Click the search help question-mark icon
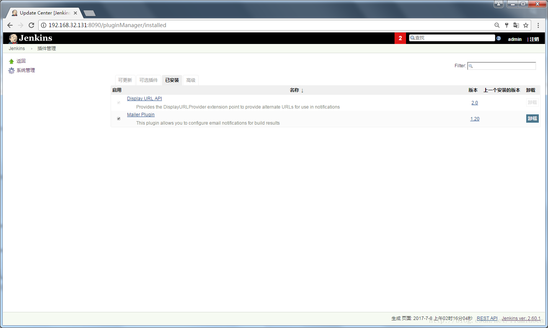 pyautogui.click(x=499, y=38)
